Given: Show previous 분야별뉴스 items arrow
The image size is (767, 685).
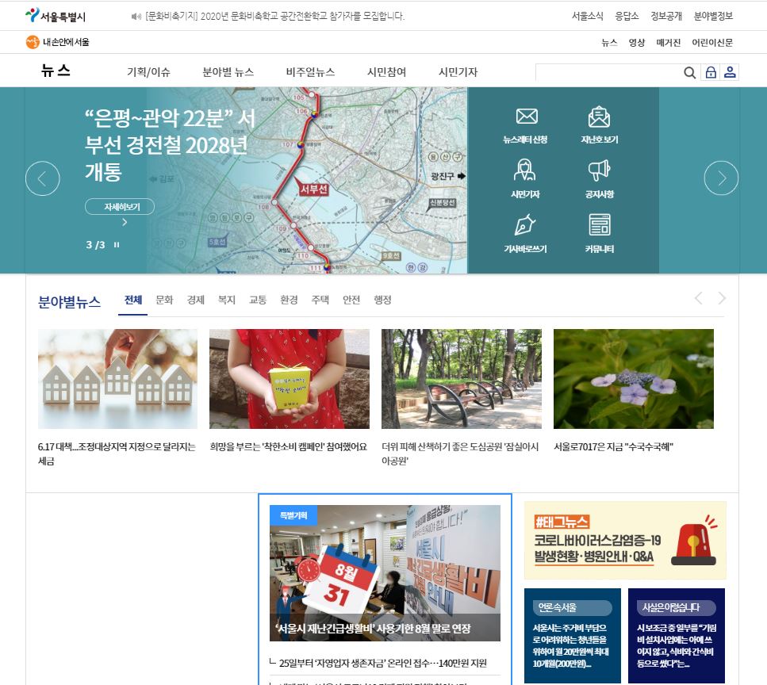Looking at the screenshot, I should click(699, 298).
